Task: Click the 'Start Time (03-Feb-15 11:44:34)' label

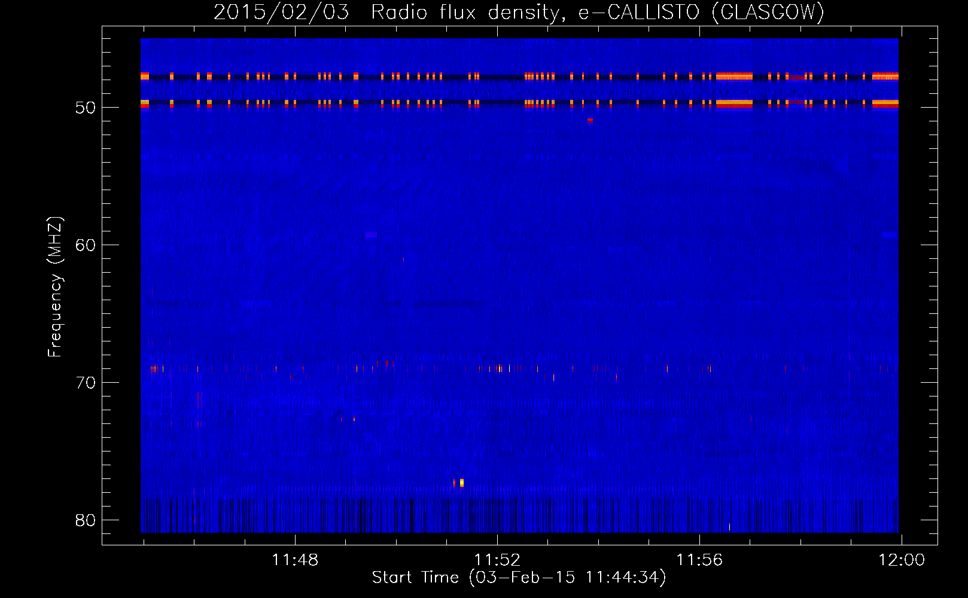Action: click(x=519, y=578)
